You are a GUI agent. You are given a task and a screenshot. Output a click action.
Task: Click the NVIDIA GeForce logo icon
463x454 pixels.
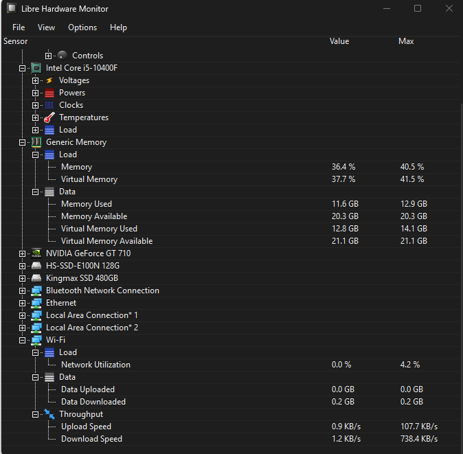point(36,253)
